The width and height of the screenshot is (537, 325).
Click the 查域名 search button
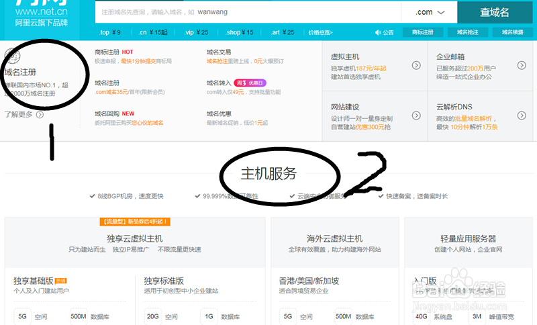(x=495, y=12)
